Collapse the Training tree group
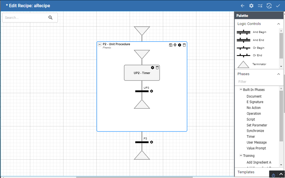Screen dimensions: 285x178 pyautogui.click(x=241, y=156)
